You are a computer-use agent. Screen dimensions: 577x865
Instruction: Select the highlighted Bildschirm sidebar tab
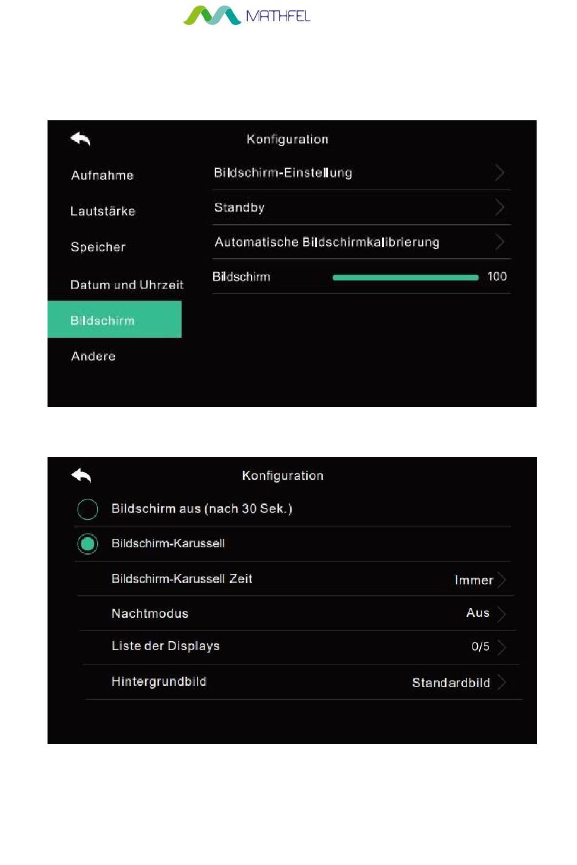(114, 320)
